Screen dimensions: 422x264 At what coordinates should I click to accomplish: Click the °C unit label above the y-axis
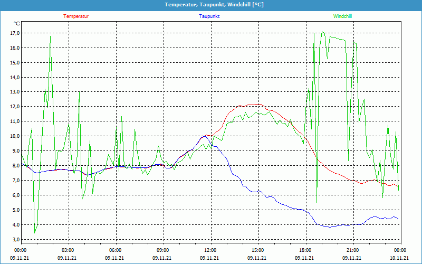16,24
